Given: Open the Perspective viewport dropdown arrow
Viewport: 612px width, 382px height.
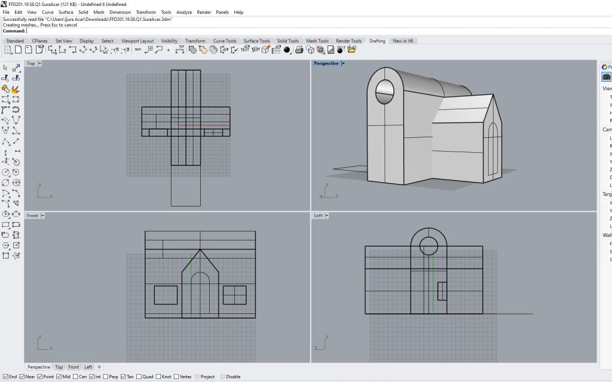Looking at the screenshot, I should pos(343,63).
